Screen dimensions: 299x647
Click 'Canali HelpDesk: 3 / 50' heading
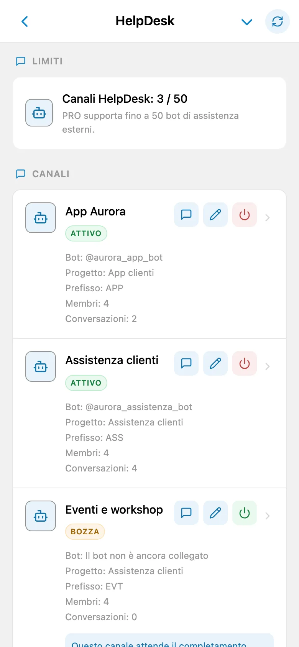pyautogui.click(x=125, y=99)
